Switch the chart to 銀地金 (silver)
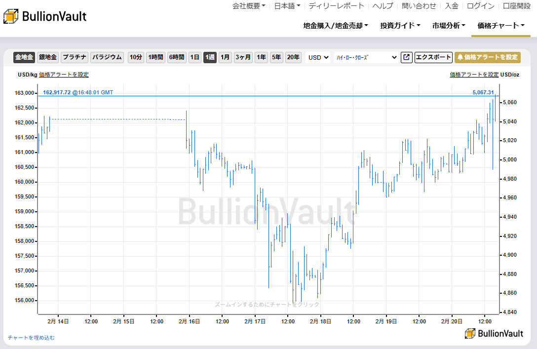The height and width of the screenshot is (349, 537). pos(47,57)
